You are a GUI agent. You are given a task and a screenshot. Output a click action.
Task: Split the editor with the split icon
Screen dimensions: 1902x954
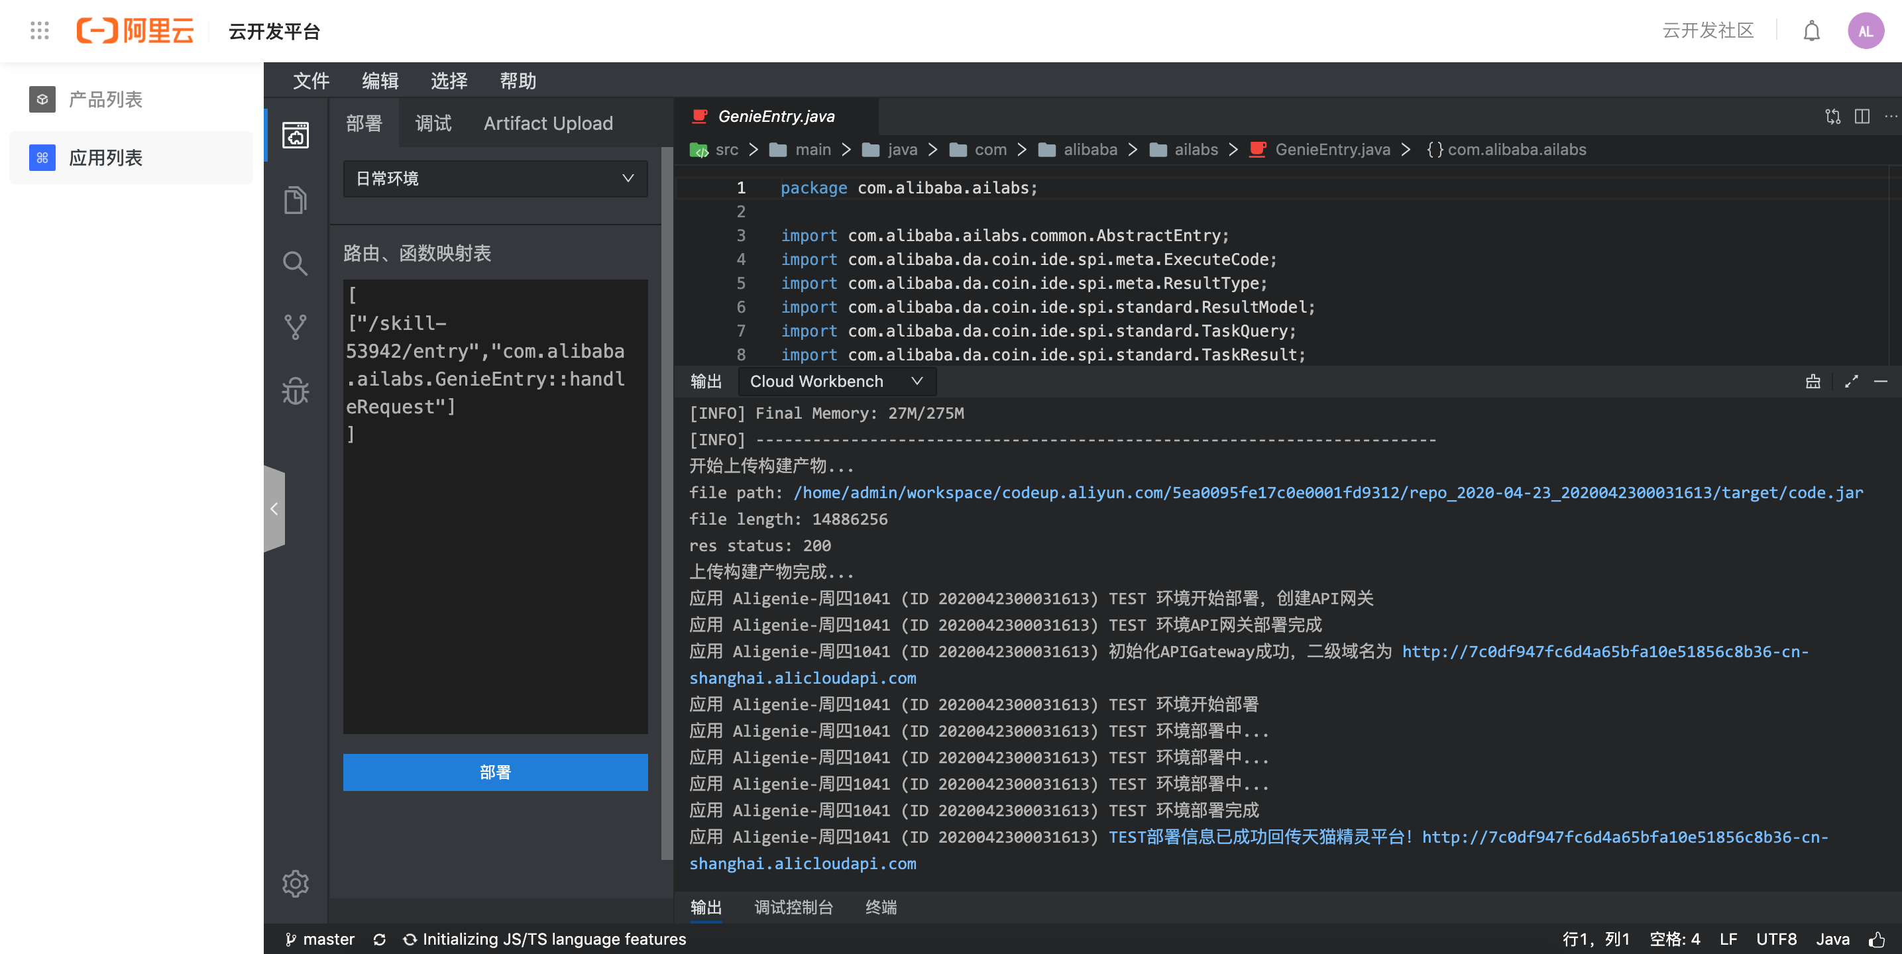pyautogui.click(x=1862, y=117)
